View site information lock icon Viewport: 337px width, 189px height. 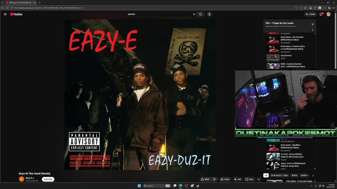point(12,8)
